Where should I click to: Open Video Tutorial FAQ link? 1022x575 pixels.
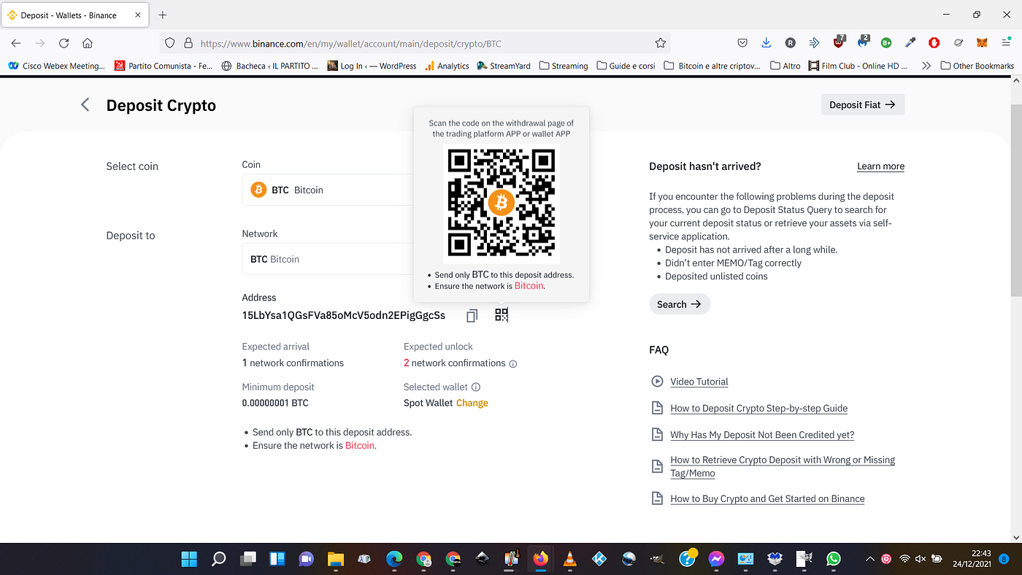tap(699, 382)
